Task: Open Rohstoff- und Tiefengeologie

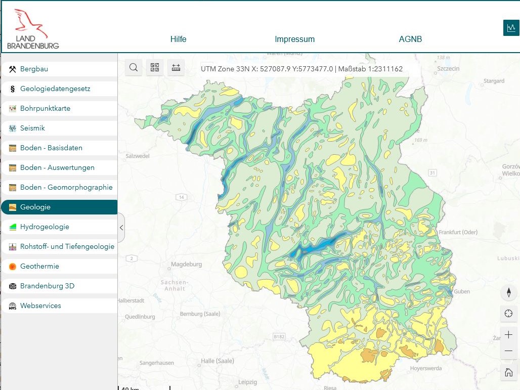Action: pos(60,246)
